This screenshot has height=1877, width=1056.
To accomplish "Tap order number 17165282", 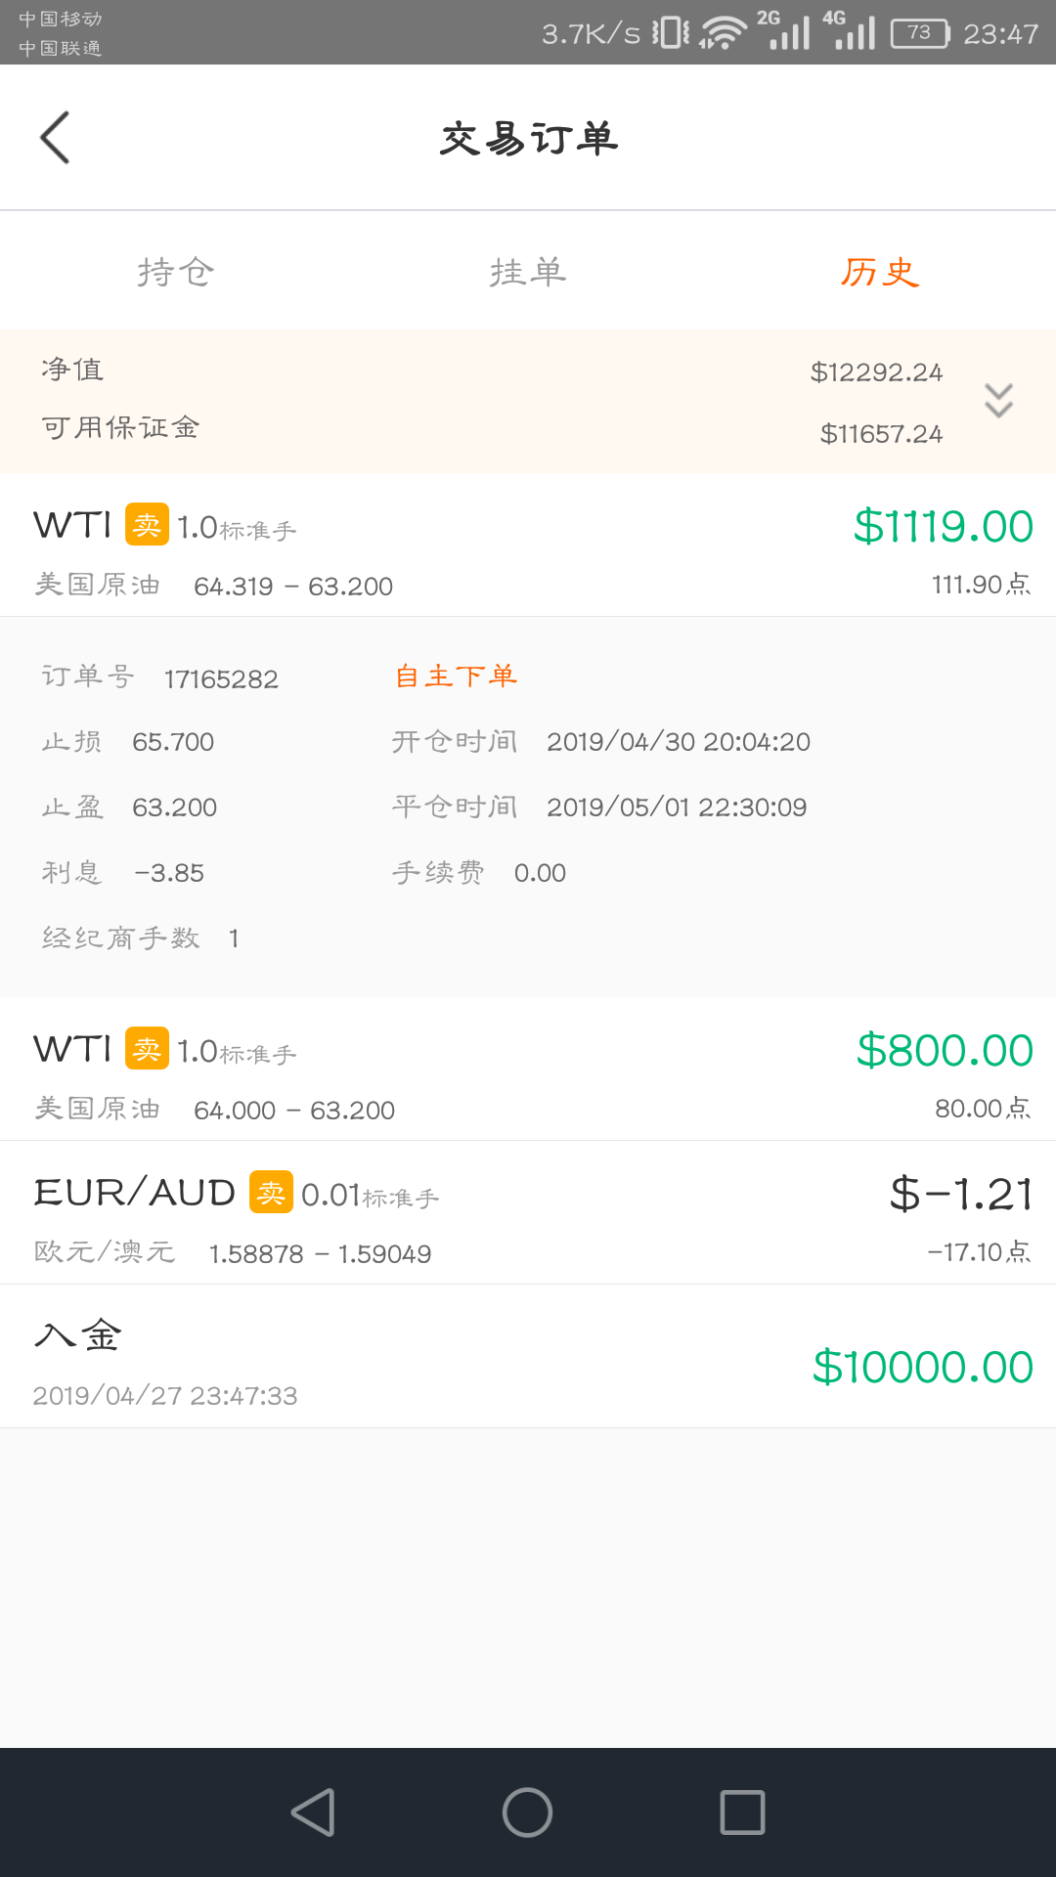I will pos(221,678).
